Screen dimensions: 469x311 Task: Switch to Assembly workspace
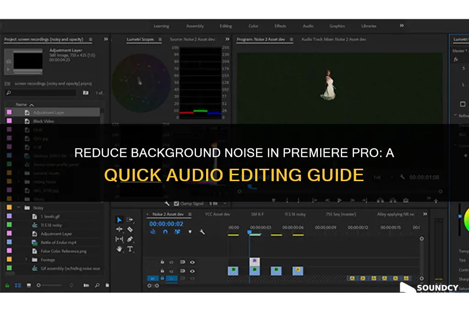(x=195, y=26)
